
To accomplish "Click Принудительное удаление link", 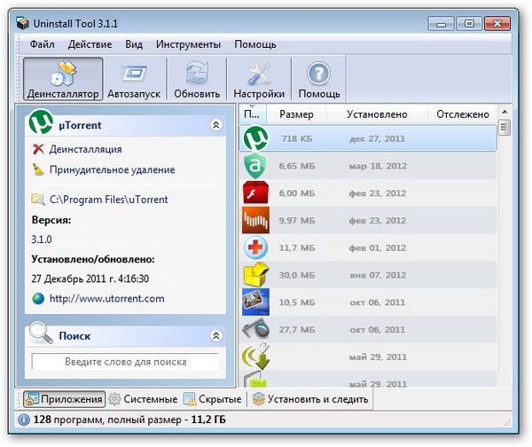I will pyautogui.click(x=112, y=169).
